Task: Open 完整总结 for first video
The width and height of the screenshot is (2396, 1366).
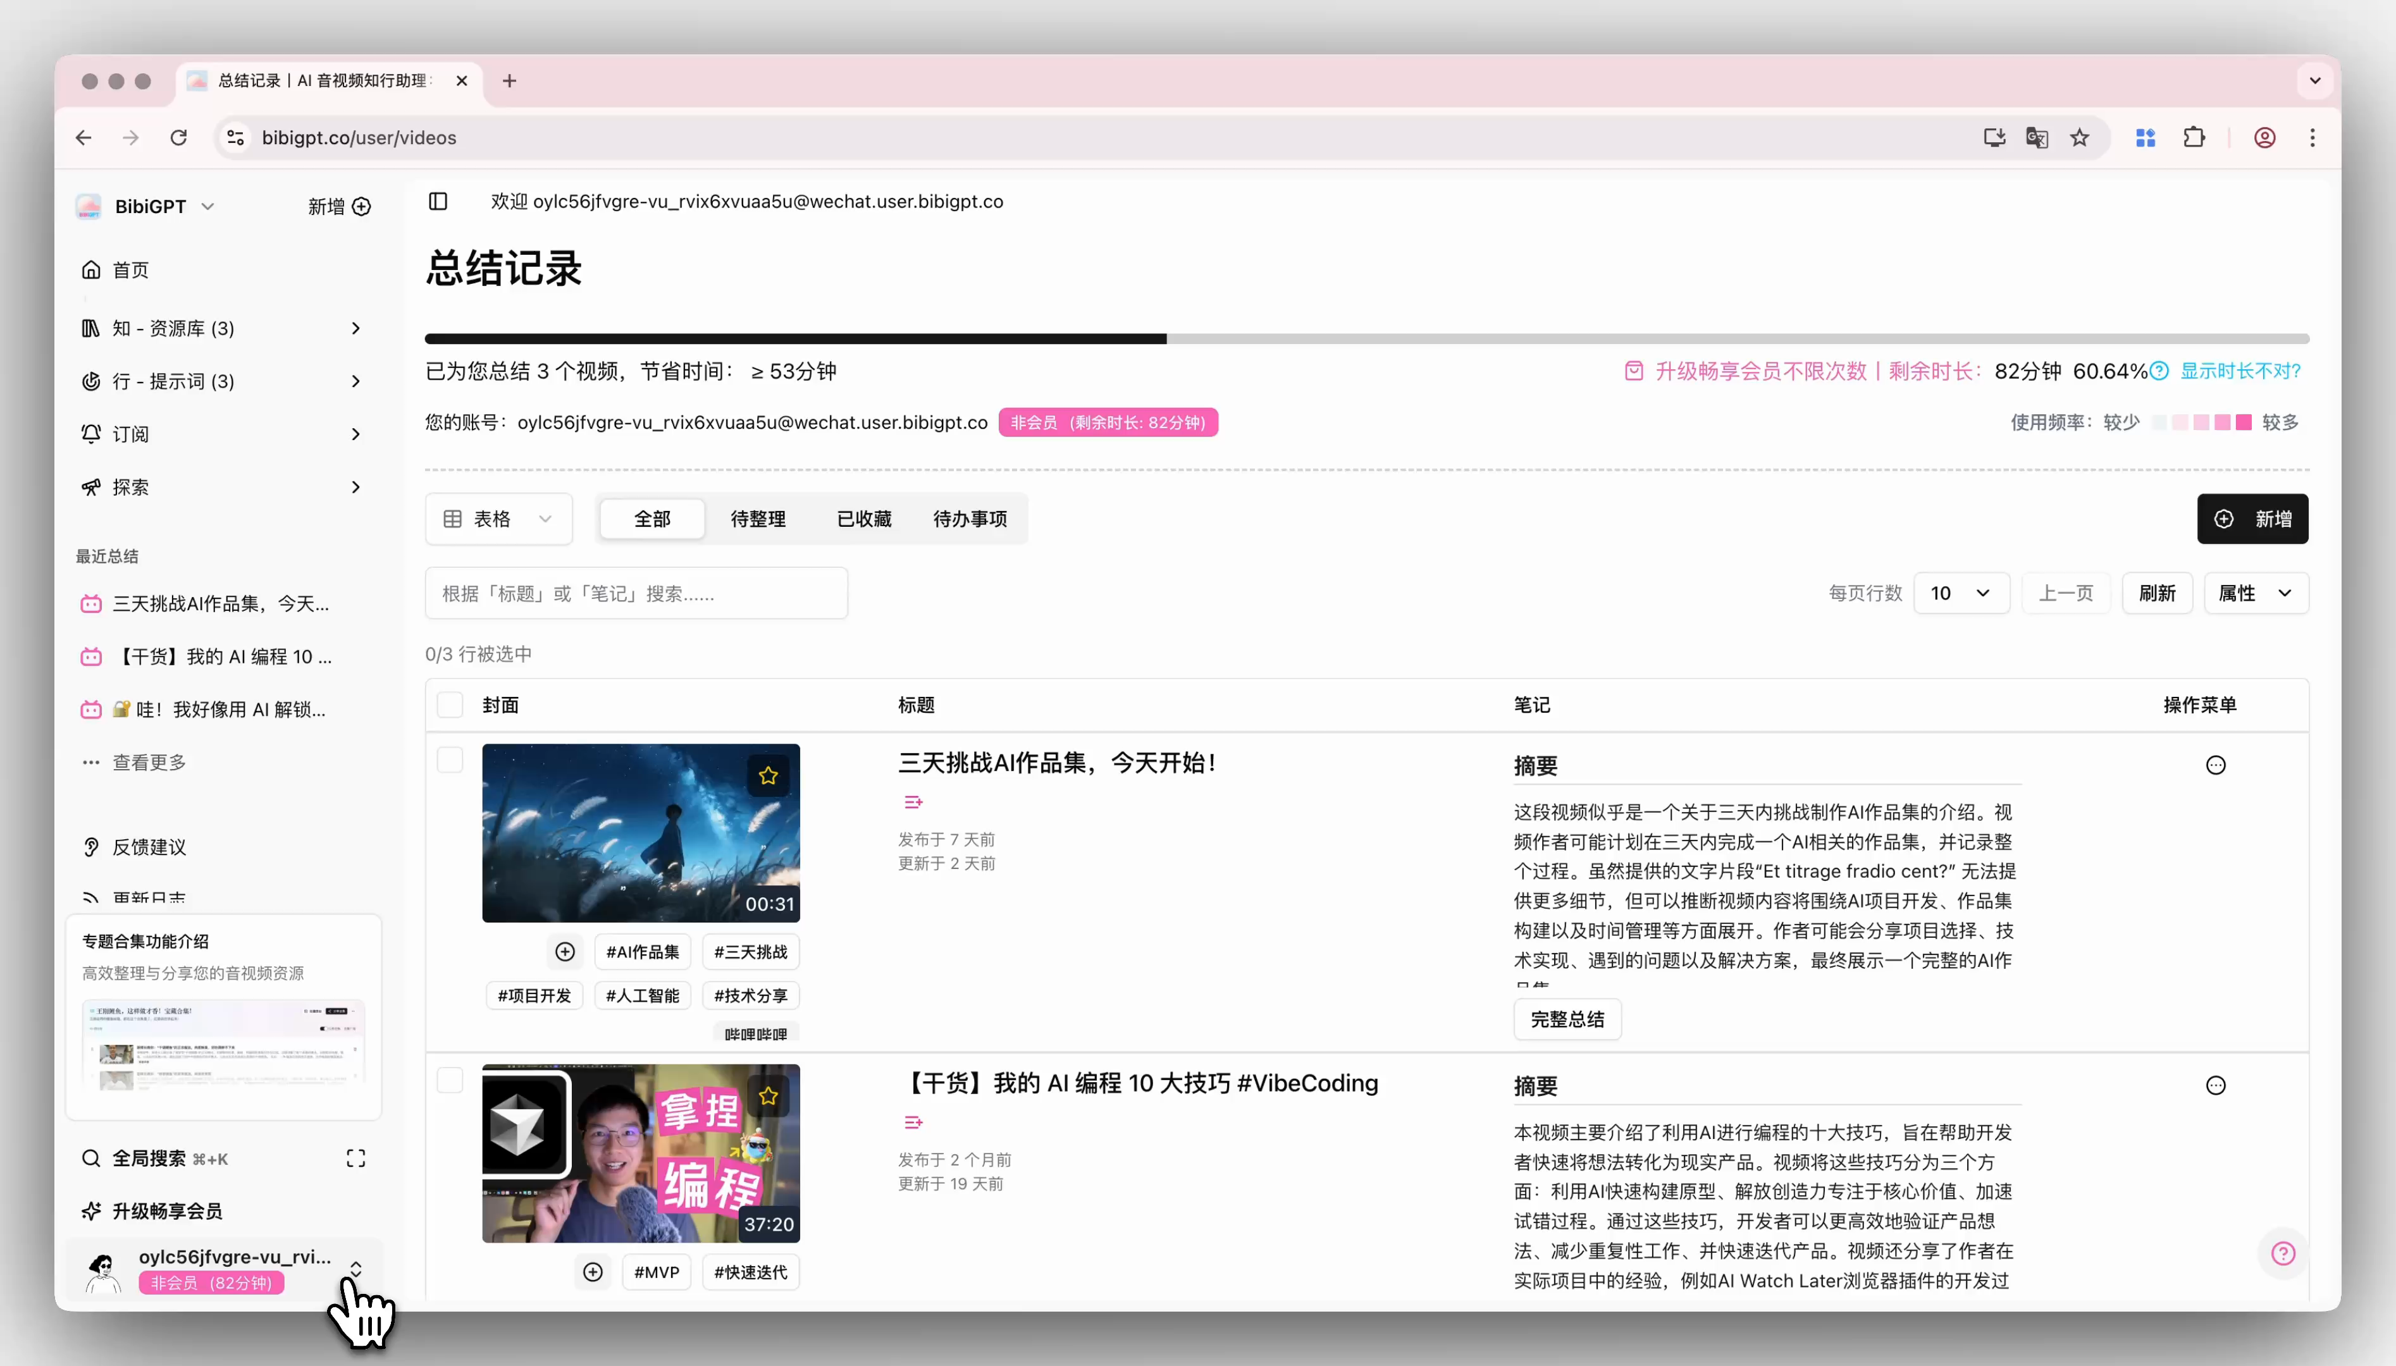Action: point(1567,1020)
